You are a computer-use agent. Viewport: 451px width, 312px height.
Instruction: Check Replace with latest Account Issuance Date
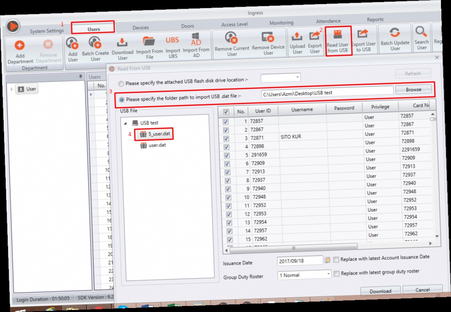336,259
